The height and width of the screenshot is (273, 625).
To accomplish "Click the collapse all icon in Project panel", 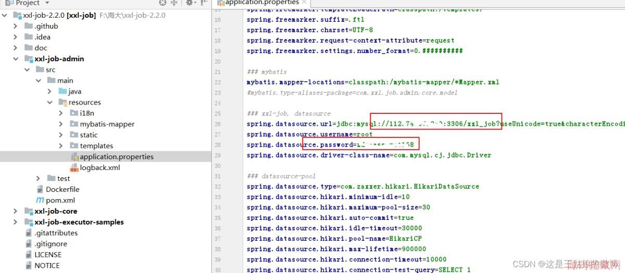I will coord(174,3).
